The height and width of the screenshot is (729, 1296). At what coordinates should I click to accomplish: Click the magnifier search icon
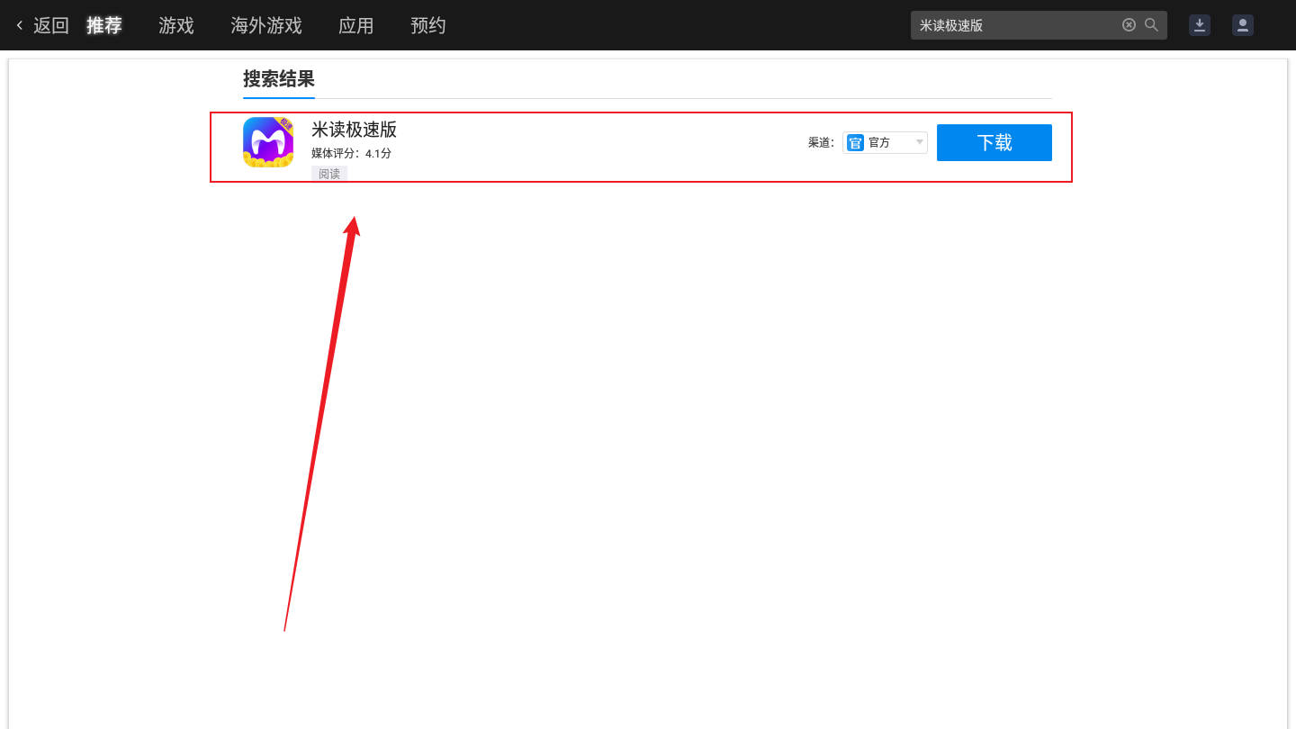(x=1151, y=25)
